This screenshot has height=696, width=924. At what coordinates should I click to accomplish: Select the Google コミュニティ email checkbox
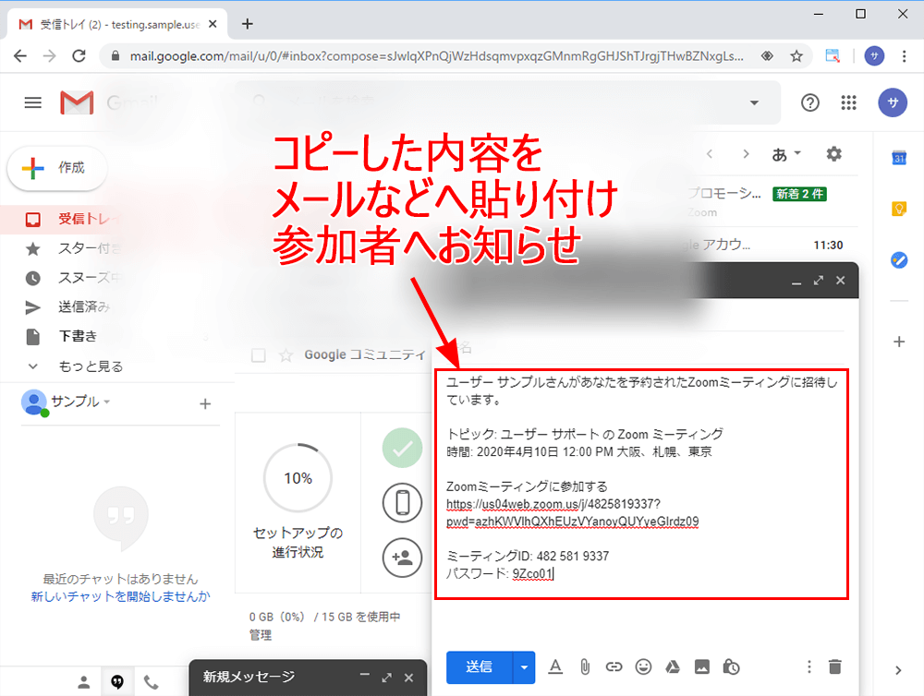click(x=260, y=355)
